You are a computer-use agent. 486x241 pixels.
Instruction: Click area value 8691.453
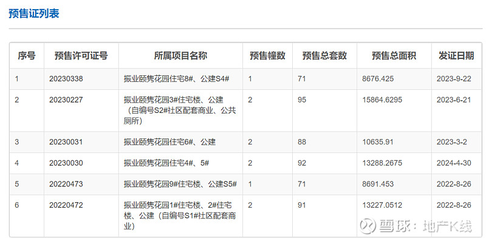[x=378, y=185]
